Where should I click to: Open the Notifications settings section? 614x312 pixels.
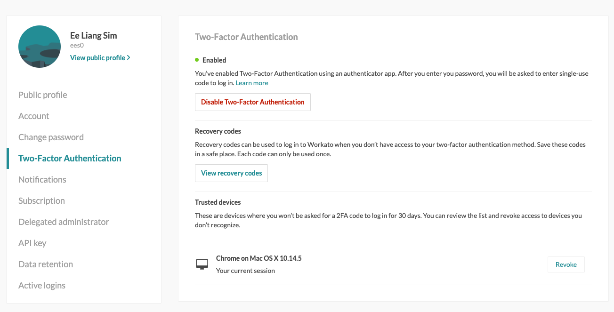click(x=42, y=179)
